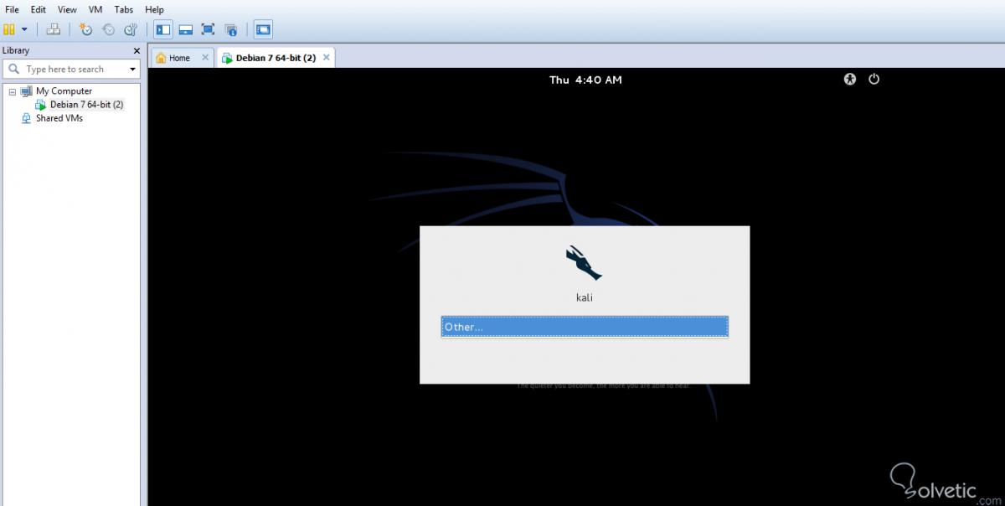Open the View menu

click(x=67, y=9)
